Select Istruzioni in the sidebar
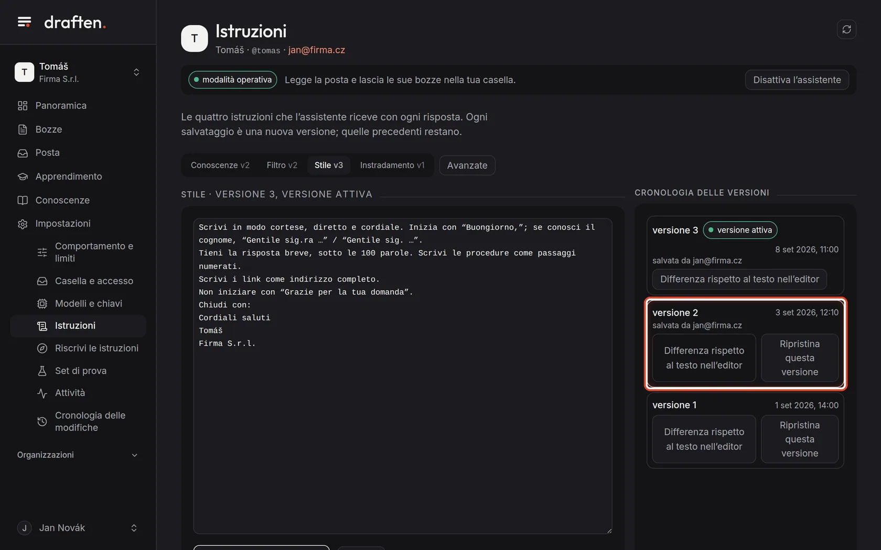Screen dimensions: 881x550 78,326
